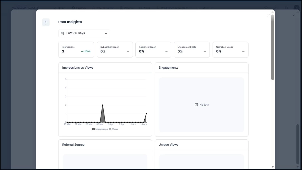Expand the date range chevron arrow
Image resolution: width=302 pixels, height=170 pixels.
[106, 33]
